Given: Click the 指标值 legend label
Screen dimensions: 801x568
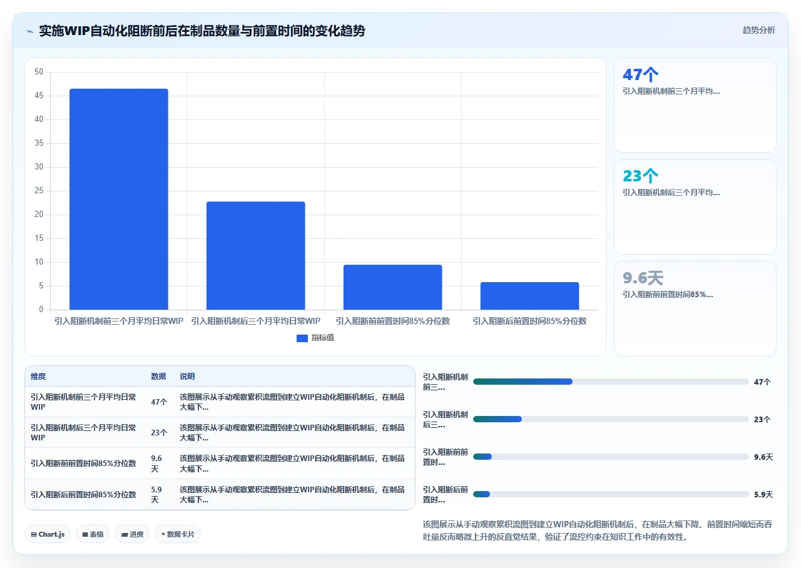Looking at the screenshot, I should pos(323,338).
